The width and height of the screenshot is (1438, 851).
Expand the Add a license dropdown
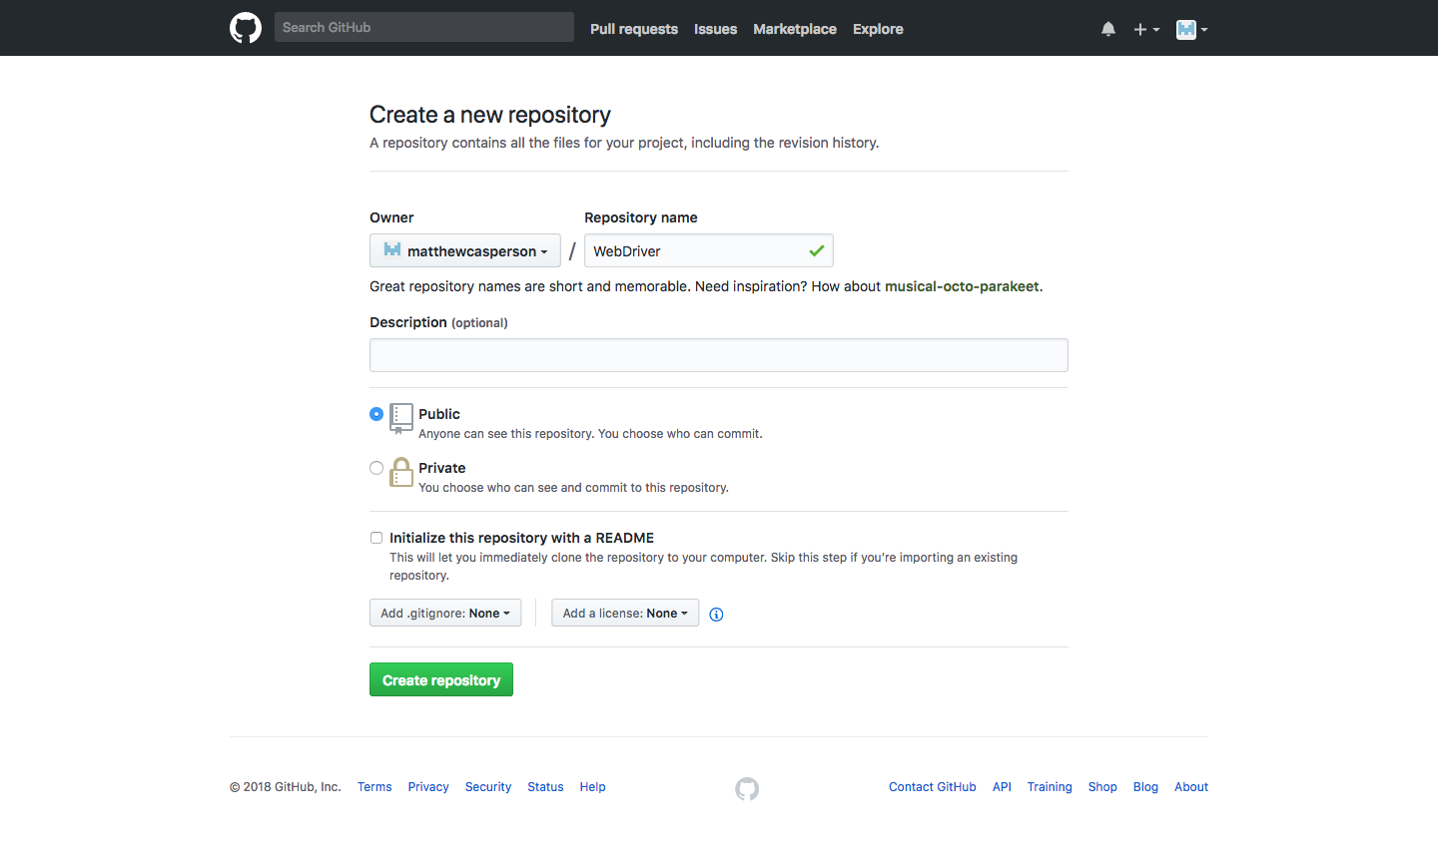click(x=625, y=614)
